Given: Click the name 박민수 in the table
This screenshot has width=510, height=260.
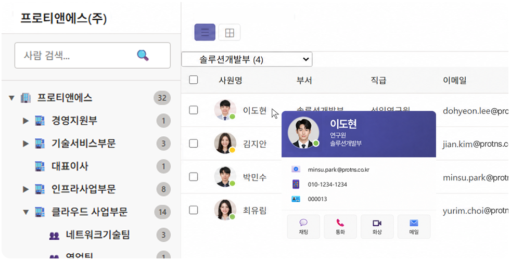Looking at the screenshot, I should [x=254, y=177].
